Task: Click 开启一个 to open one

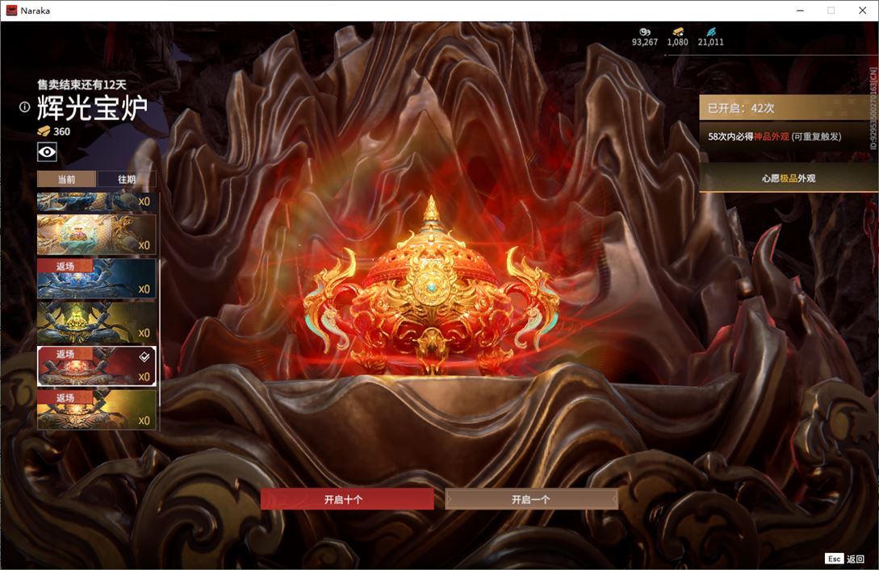Action: [531, 499]
